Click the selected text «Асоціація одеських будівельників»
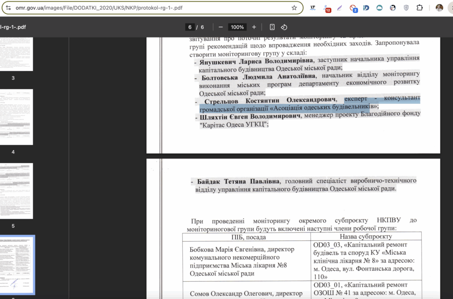Screen dimensions: 453x299 [x=323, y=107]
